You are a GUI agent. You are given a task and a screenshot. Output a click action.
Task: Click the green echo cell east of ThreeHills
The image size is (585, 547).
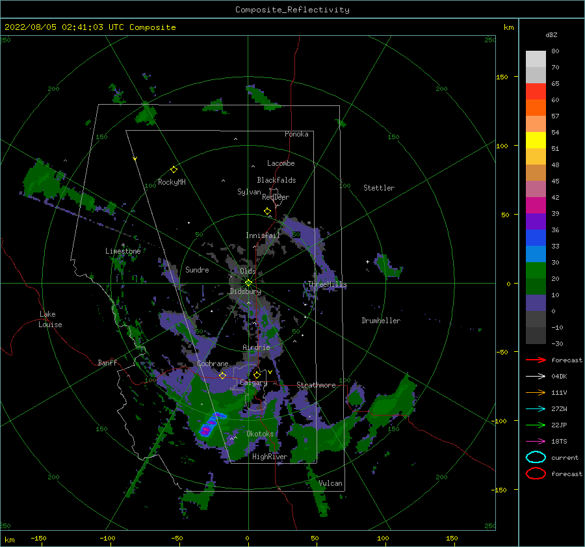388,266
